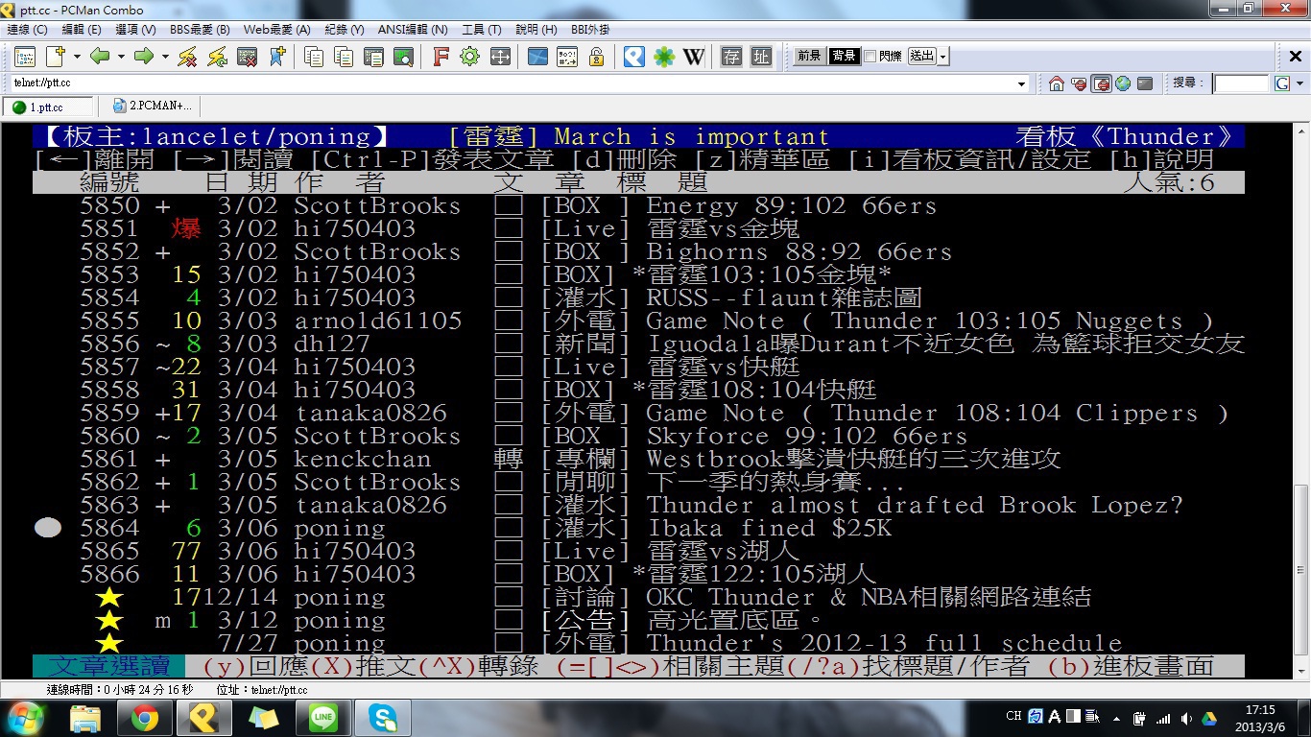
Task: Close the current tab with X button
Action: coord(1295,57)
